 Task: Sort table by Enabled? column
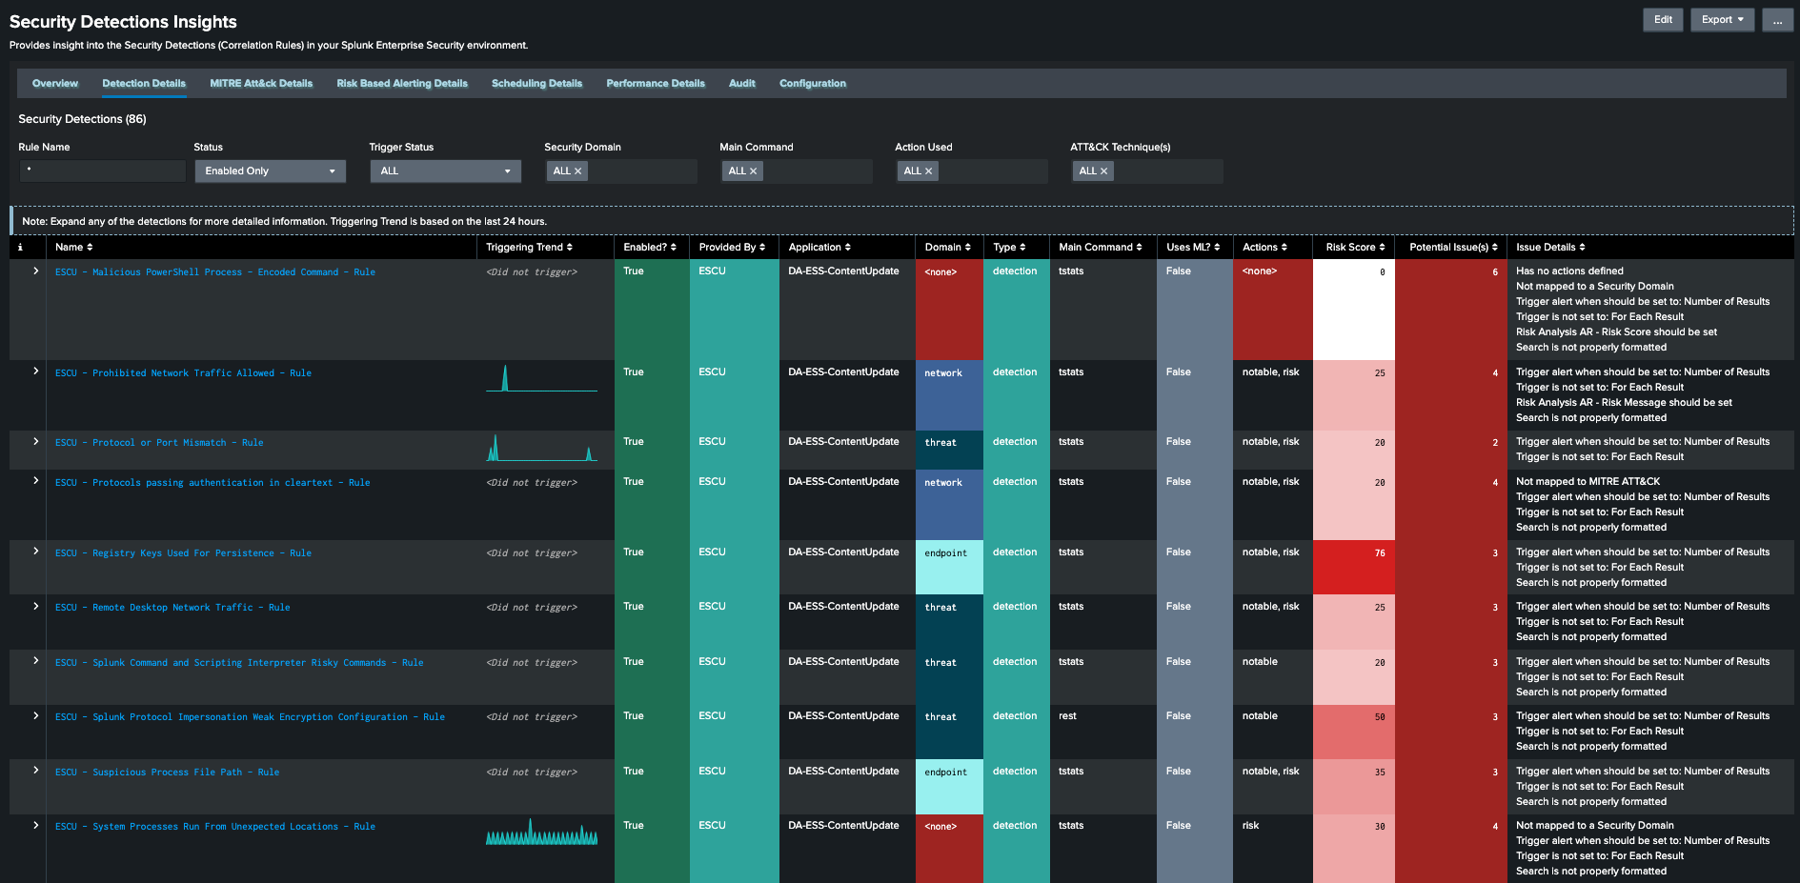[650, 247]
